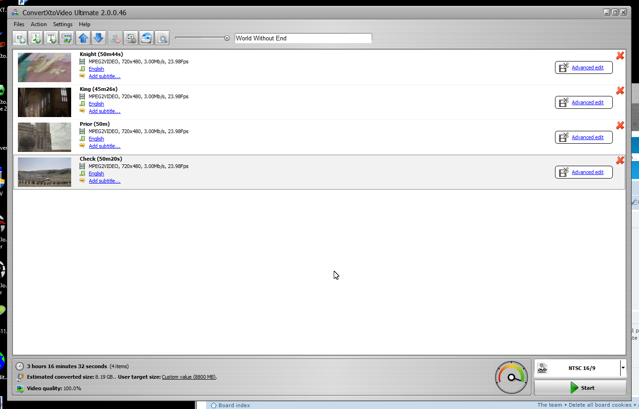639x409 pixels.
Task: Remove the Check item with red X
Action: (620, 160)
